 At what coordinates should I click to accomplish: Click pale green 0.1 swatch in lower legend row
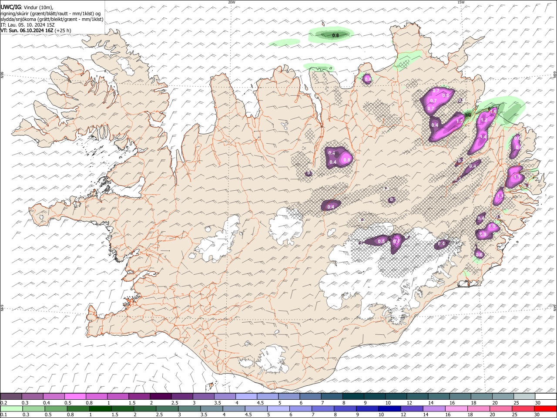(11, 409)
